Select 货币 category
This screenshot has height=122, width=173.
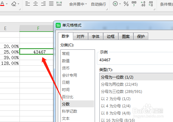[x=77, y=68]
